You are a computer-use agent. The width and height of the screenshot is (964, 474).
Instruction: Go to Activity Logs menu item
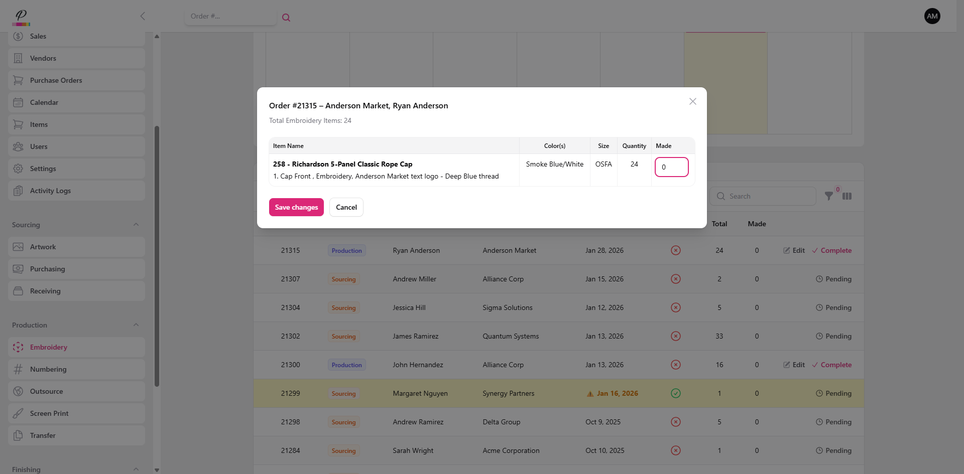50,191
